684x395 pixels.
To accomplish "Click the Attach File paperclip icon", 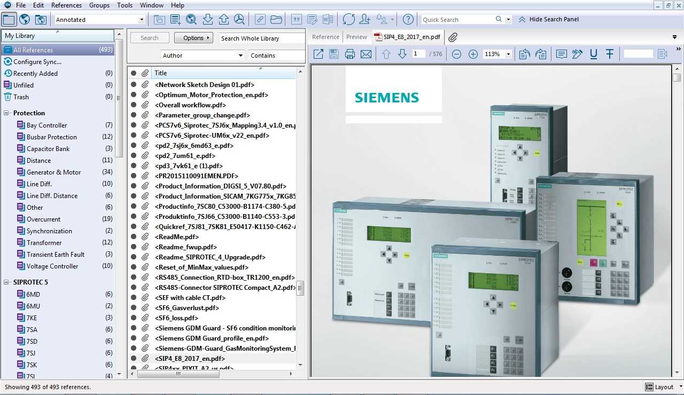I will click(453, 37).
